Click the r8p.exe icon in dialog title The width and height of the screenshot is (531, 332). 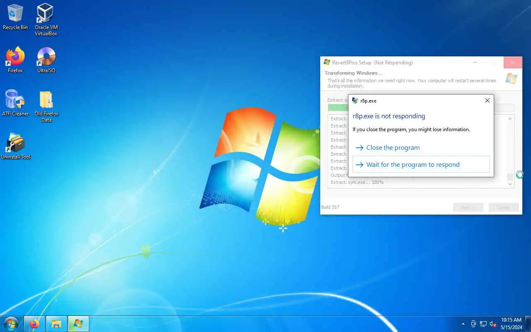355,100
